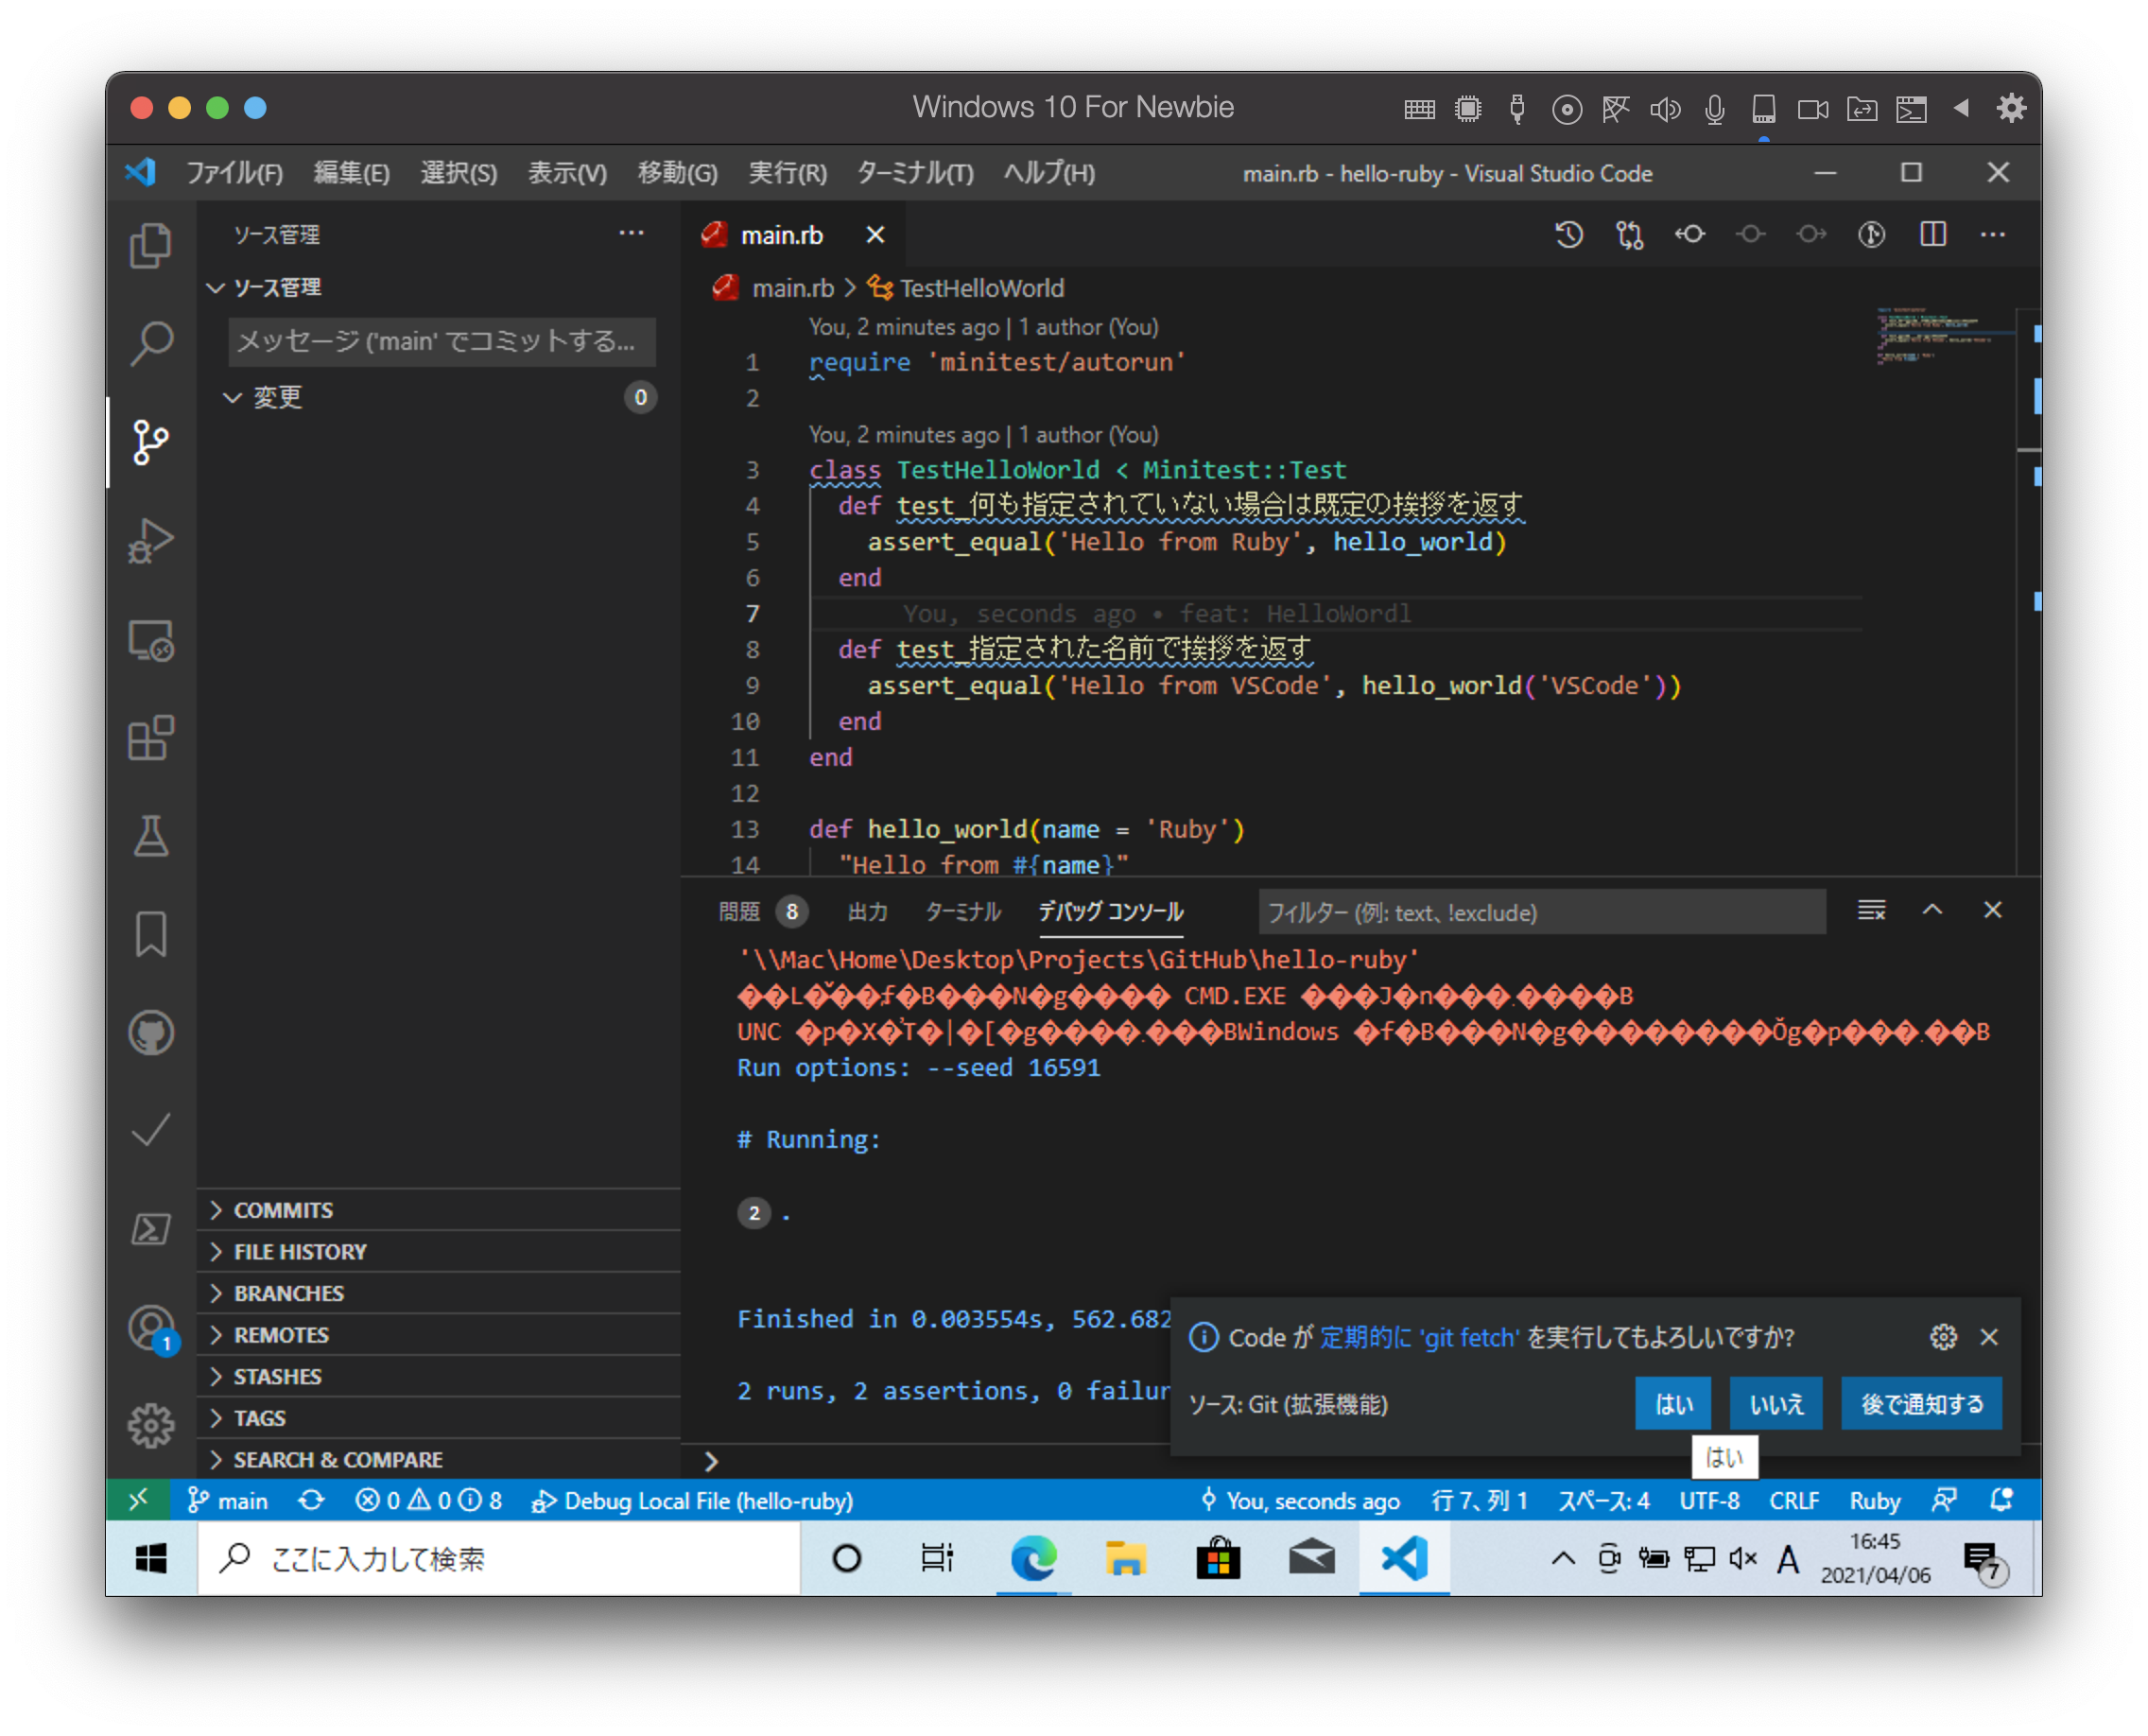The image size is (2148, 1736).
Task: Open the Run and Debug view
Action: point(151,540)
